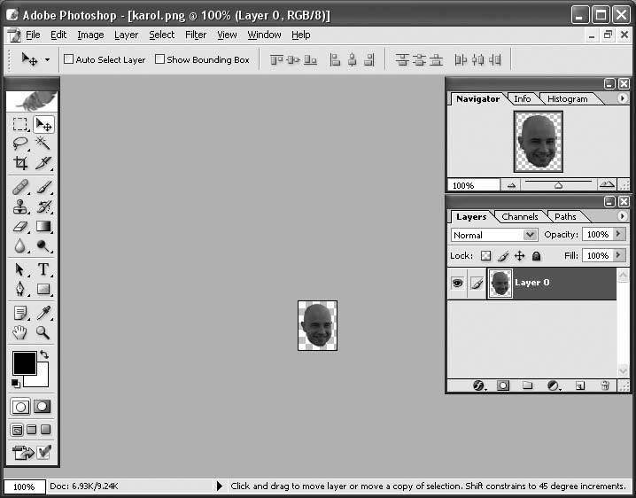Select the Hand tool
Viewport: 636px width, 498px height.
[x=19, y=332]
